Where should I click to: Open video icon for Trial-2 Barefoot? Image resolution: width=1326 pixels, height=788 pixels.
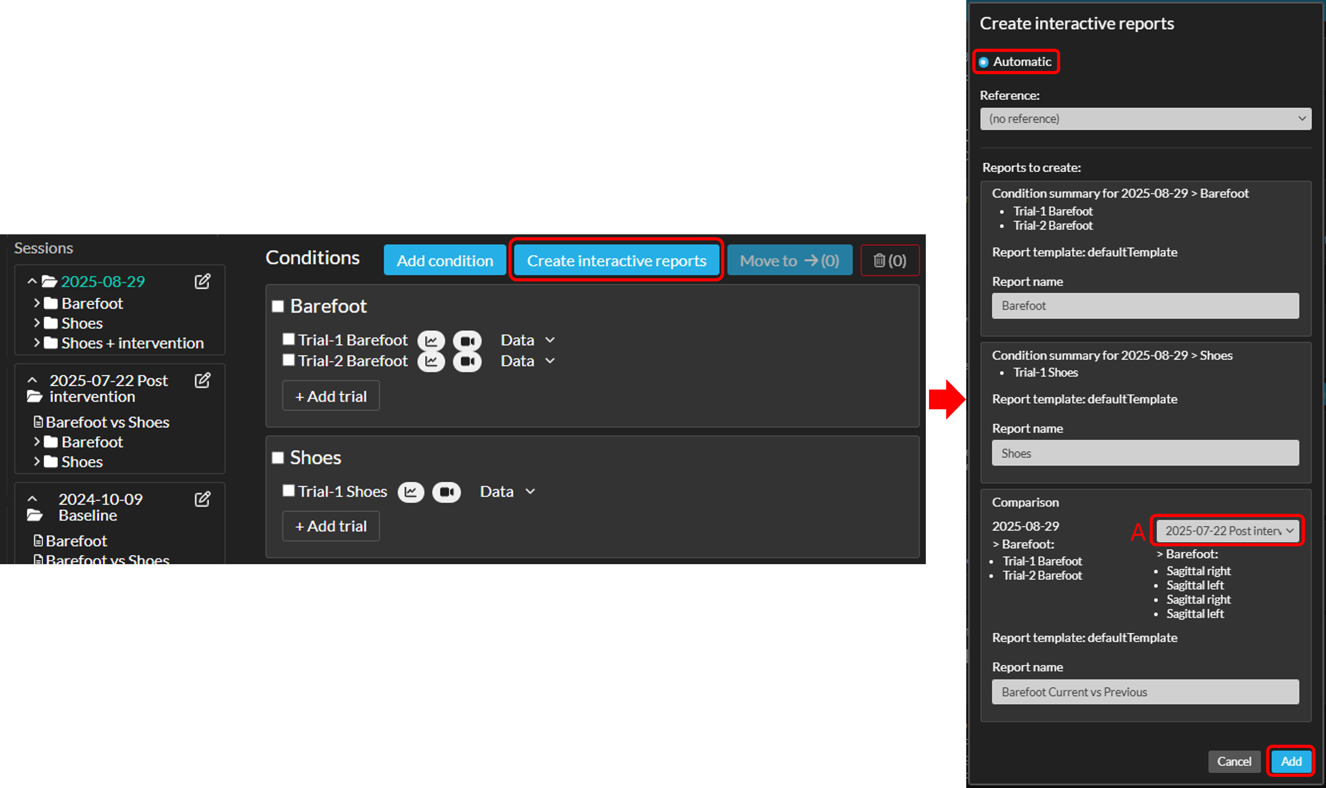467,362
